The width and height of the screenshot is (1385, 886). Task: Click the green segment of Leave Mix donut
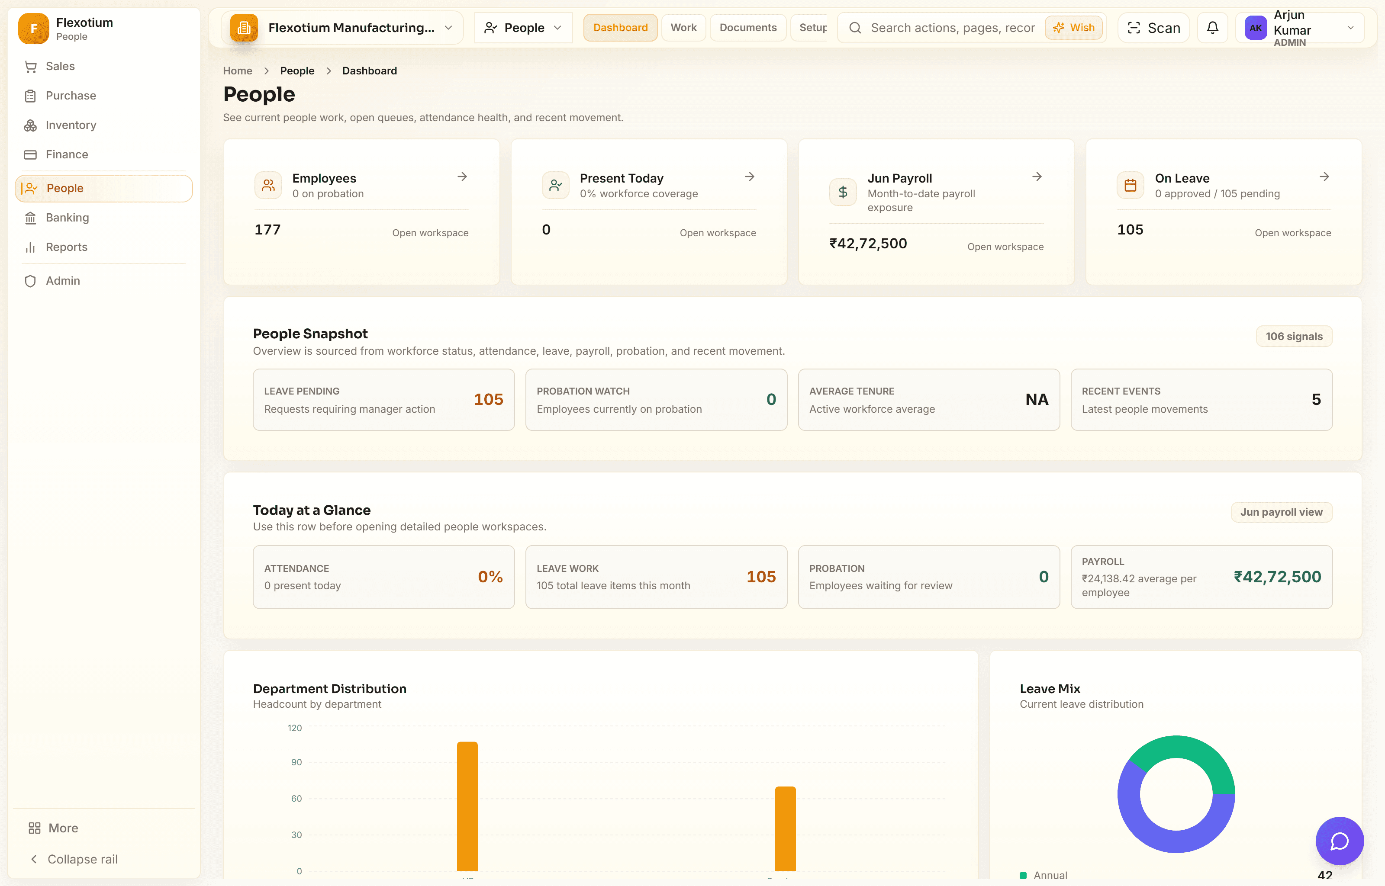1191,748
